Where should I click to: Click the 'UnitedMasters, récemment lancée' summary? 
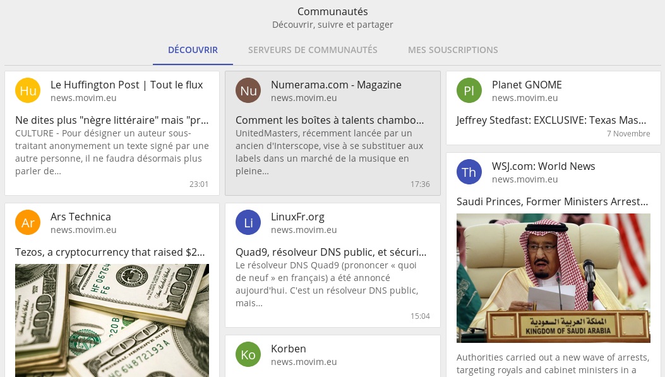[x=330, y=152]
